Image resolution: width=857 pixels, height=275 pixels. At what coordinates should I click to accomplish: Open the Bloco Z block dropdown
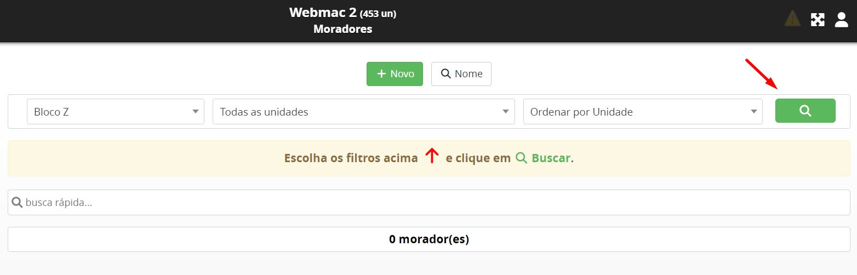click(116, 112)
